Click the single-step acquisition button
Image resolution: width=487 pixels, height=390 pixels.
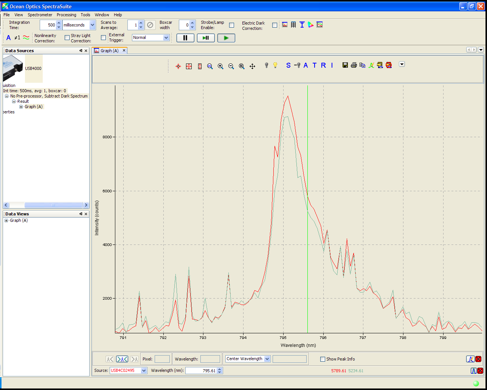point(206,38)
